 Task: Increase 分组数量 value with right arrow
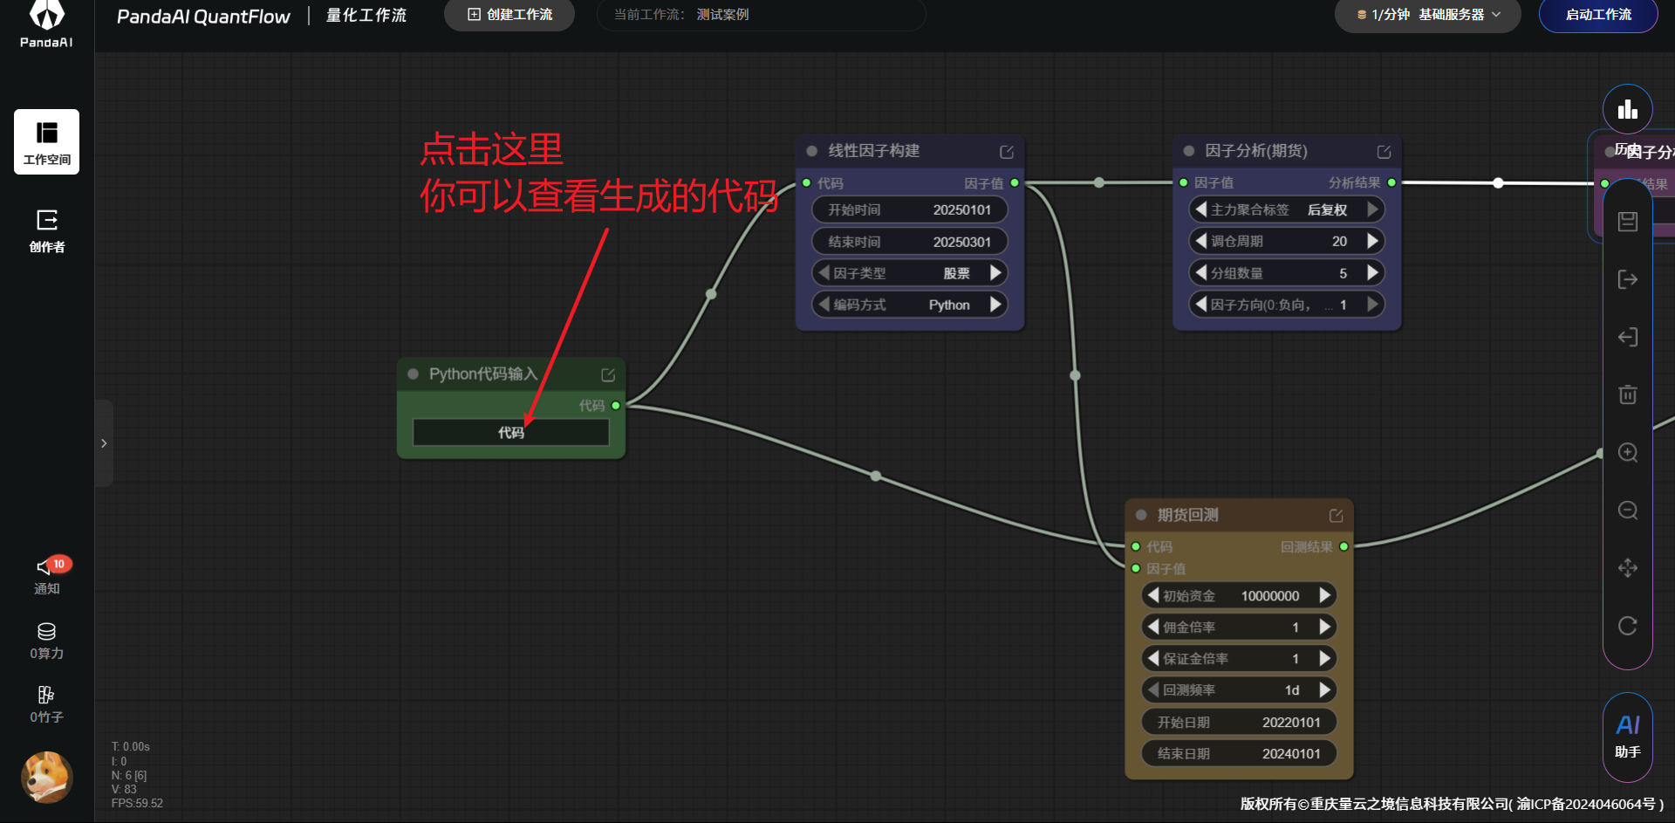coord(1372,272)
